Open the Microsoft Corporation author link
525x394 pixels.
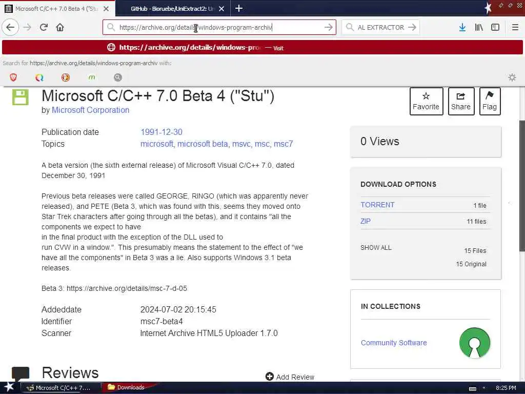coord(90,110)
